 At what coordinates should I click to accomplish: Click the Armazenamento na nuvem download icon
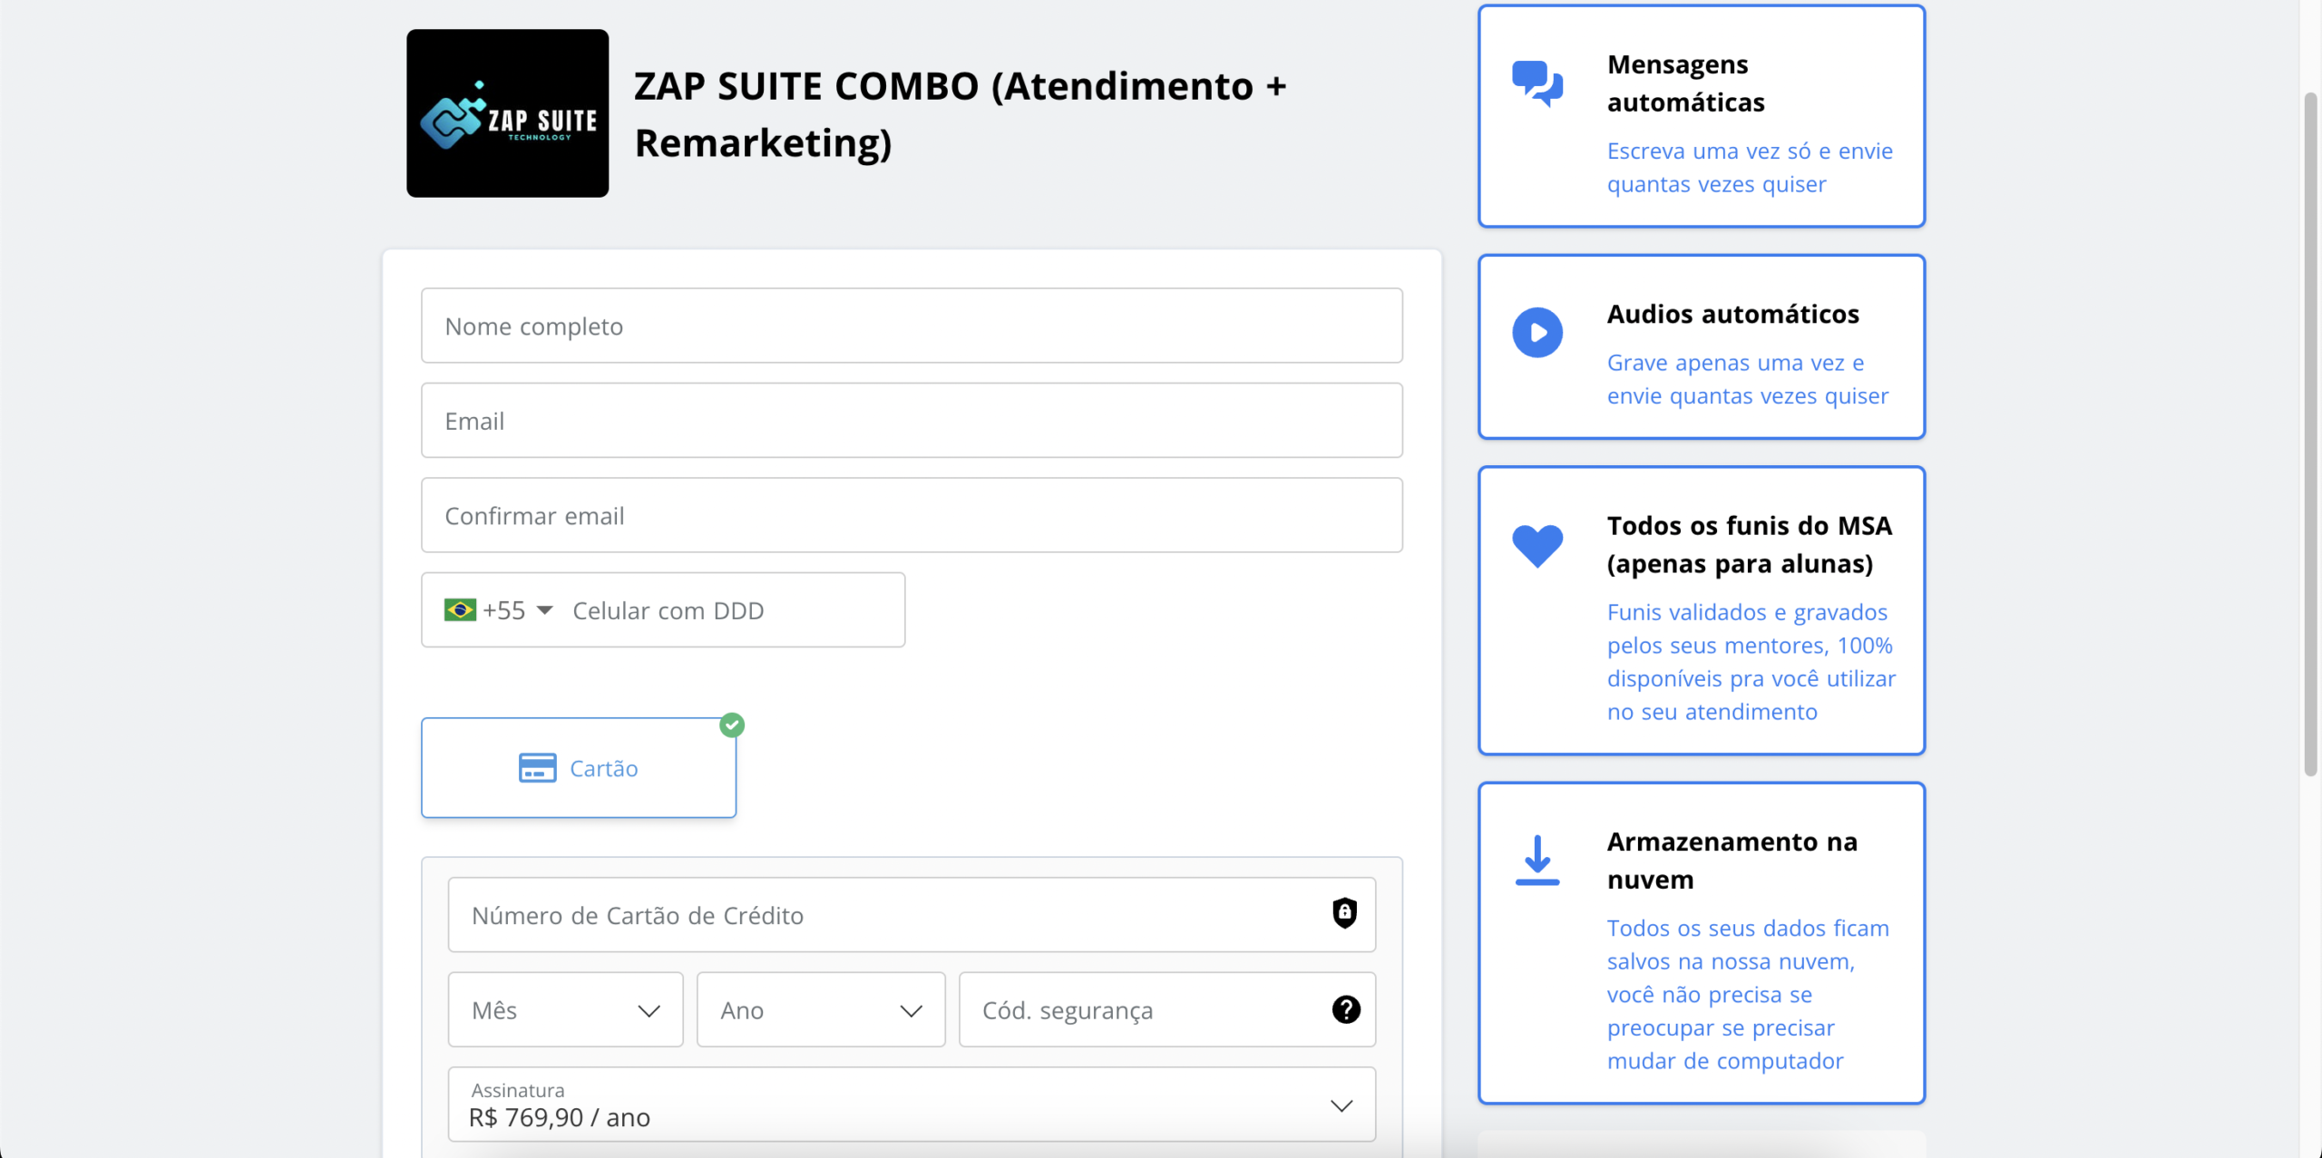coord(1537,861)
